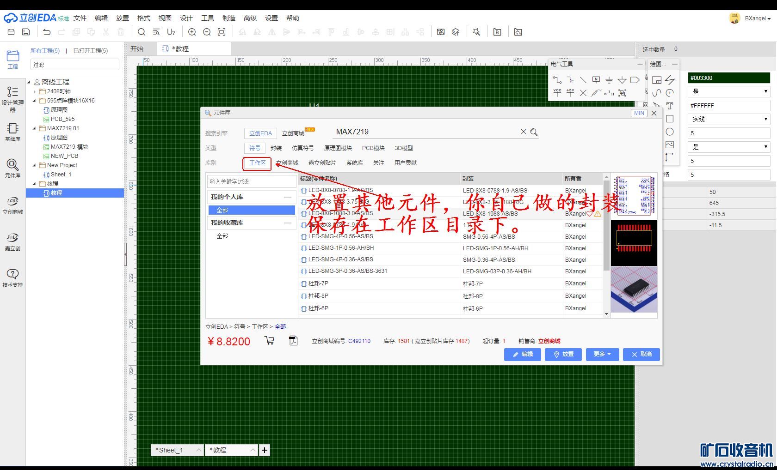The height and width of the screenshot is (470, 777).
Task: Click the #FFFFFF grid color field
Action: [x=729, y=106]
